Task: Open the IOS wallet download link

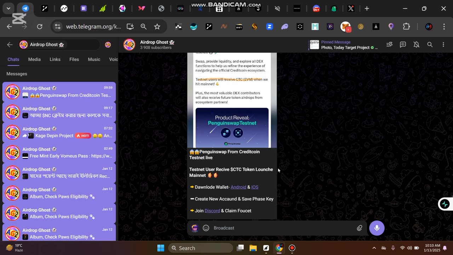Action: (x=255, y=187)
